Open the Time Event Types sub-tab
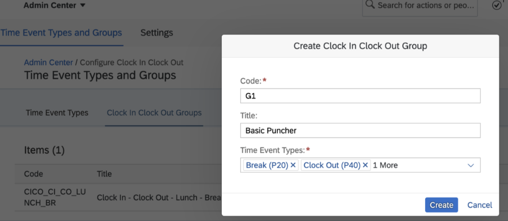This screenshot has height=221, width=508. (x=57, y=113)
